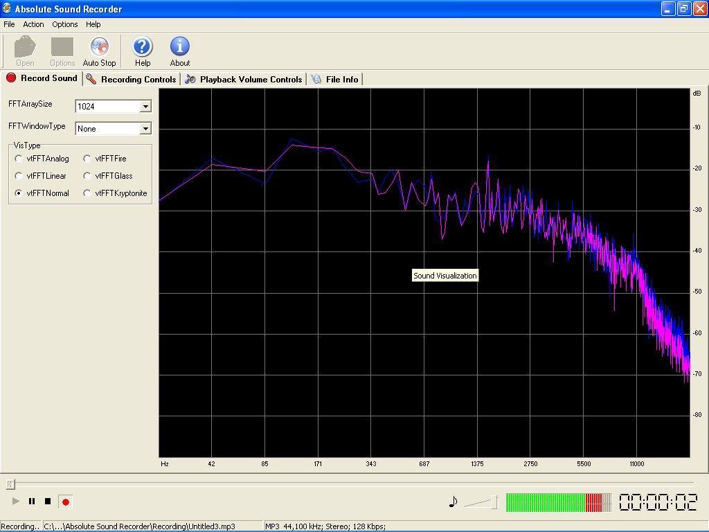
Task: Start recording with the red record button
Action: [x=66, y=501]
